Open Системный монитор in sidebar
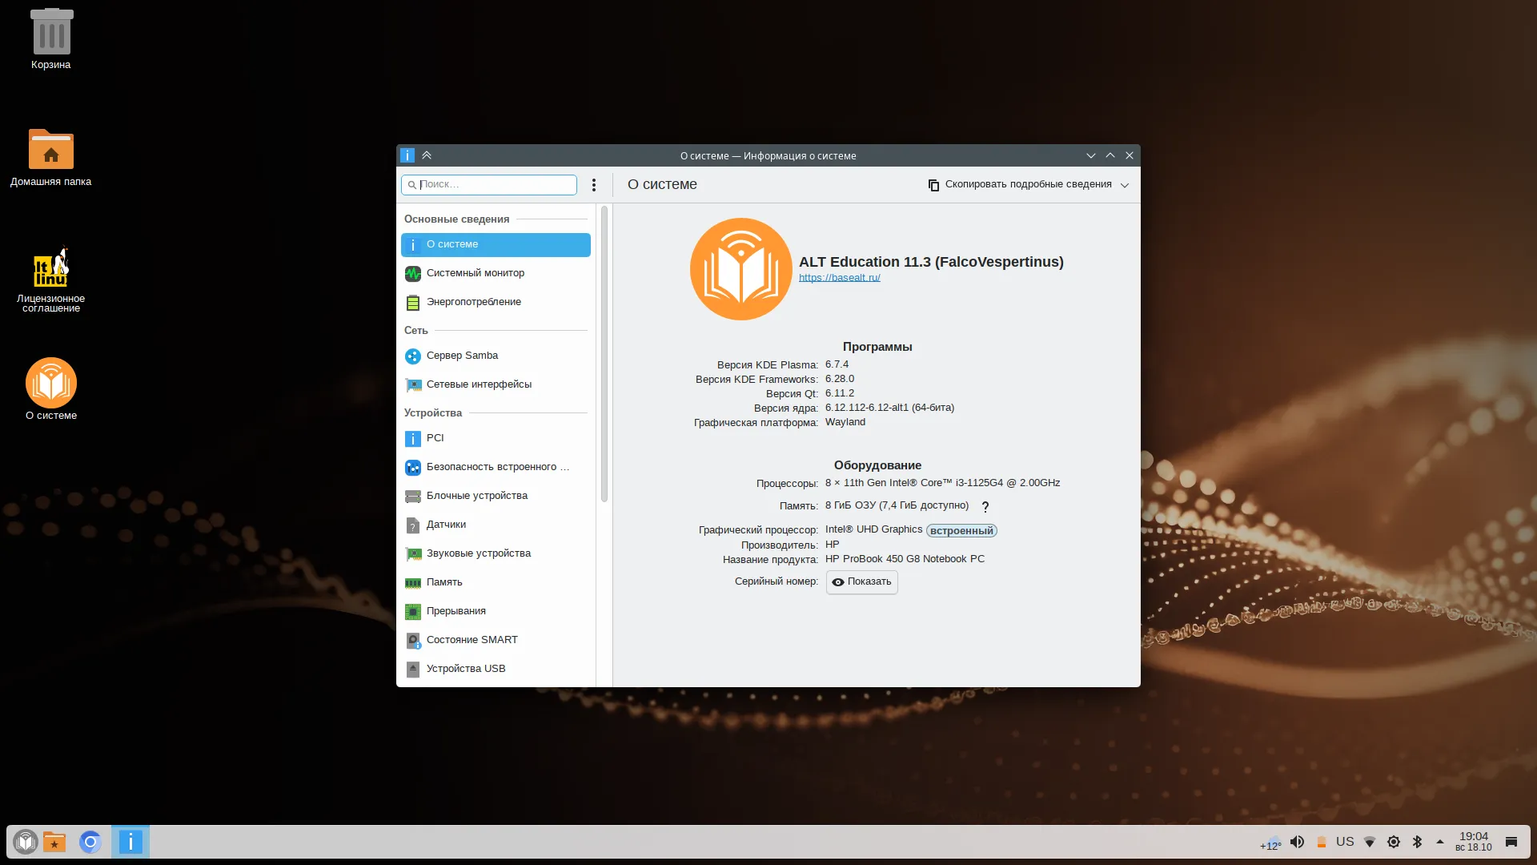Image resolution: width=1537 pixels, height=865 pixels. point(496,273)
